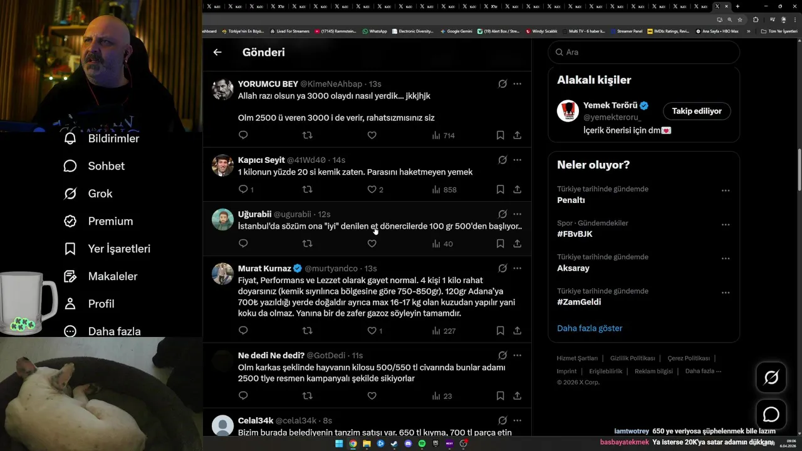This screenshot has width=802, height=451.
Task: Bookmark Murat Kurnaz's post
Action: pyautogui.click(x=500, y=331)
